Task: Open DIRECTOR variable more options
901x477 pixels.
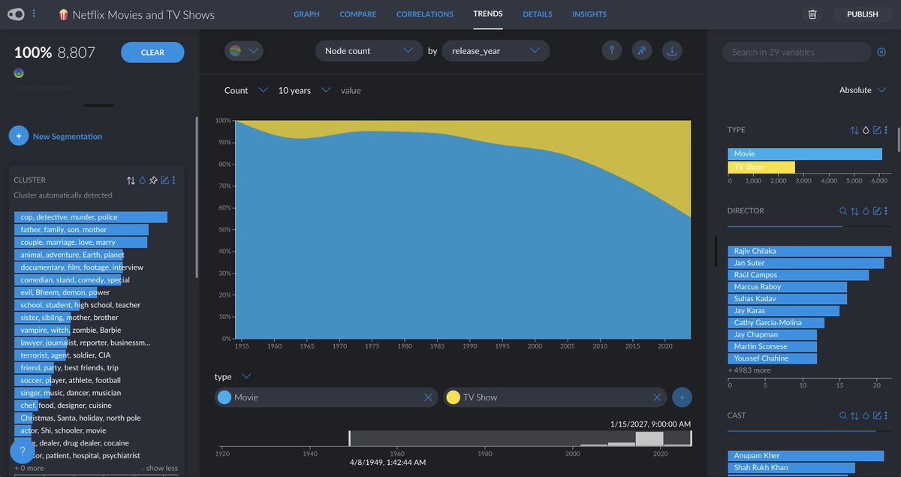Action: [x=886, y=211]
